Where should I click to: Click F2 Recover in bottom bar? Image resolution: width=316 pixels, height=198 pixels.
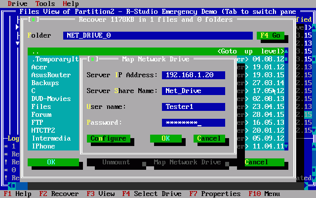click(59, 194)
